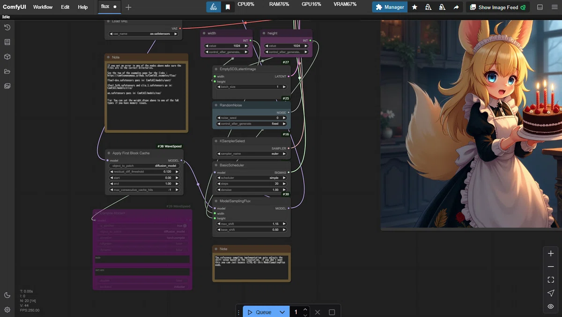Click the upper Note node text area
The image size is (562, 317).
tap(146, 97)
